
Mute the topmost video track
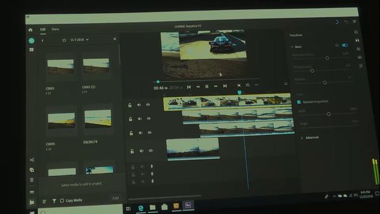[x=139, y=105]
